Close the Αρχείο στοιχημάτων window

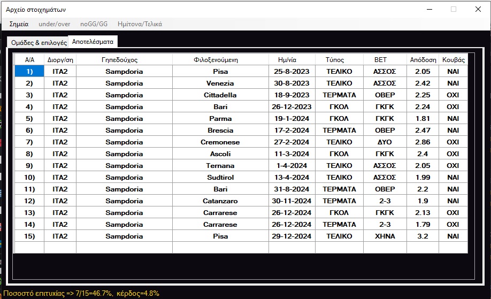[478, 9]
